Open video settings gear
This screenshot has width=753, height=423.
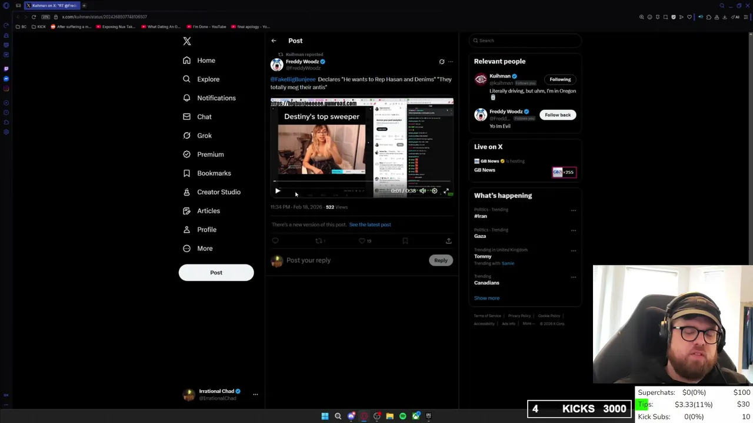(435, 191)
